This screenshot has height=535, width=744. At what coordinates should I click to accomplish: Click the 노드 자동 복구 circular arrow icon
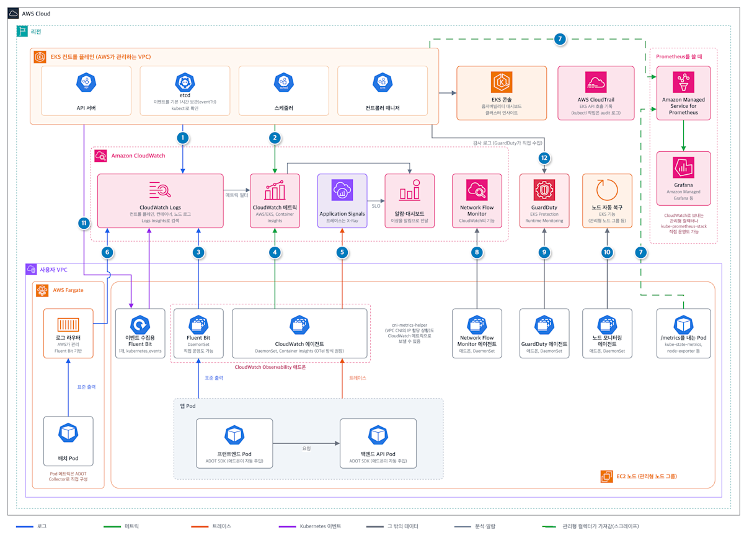click(607, 189)
